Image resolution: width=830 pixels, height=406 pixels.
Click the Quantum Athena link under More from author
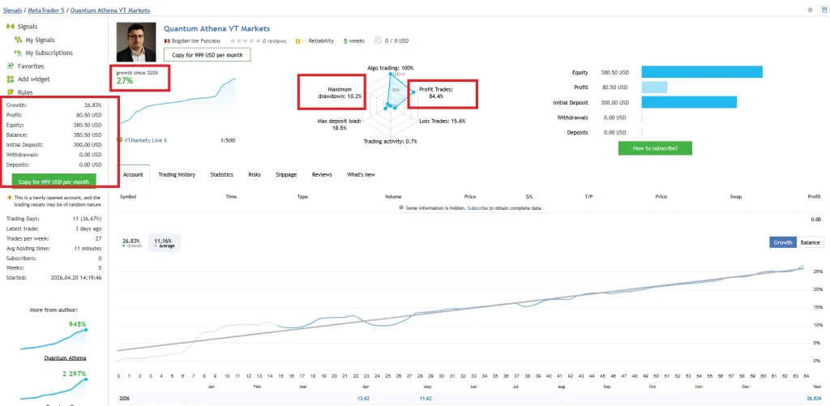(65, 358)
